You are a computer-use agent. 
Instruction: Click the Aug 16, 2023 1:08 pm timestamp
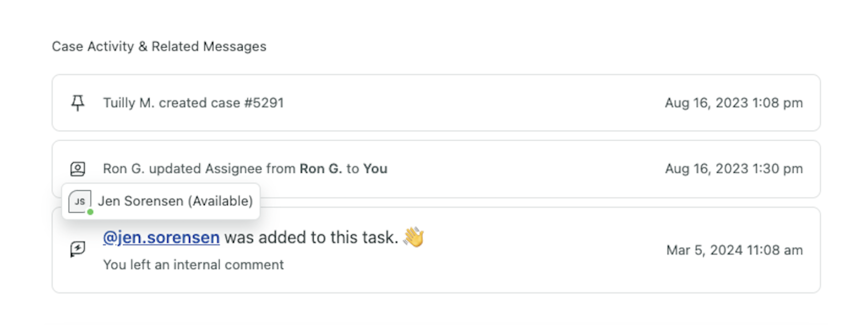(734, 103)
